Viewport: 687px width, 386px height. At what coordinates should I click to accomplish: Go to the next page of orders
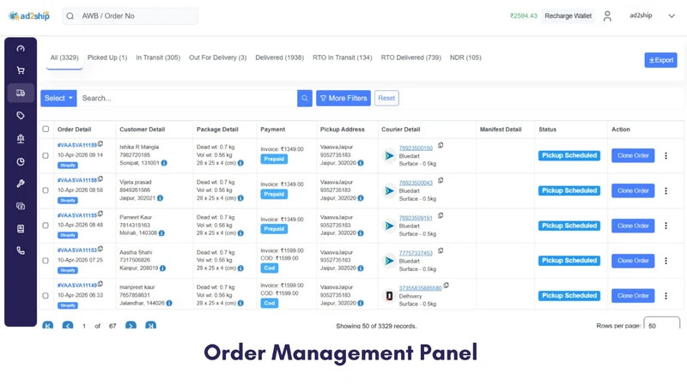coord(131,326)
